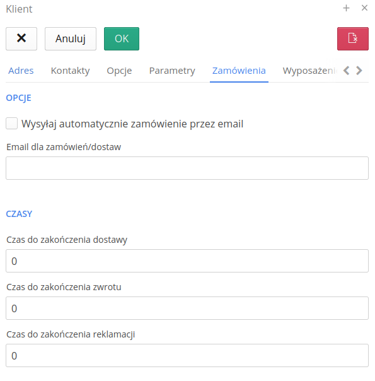Confirm with the green OK button

click(122, 38)
